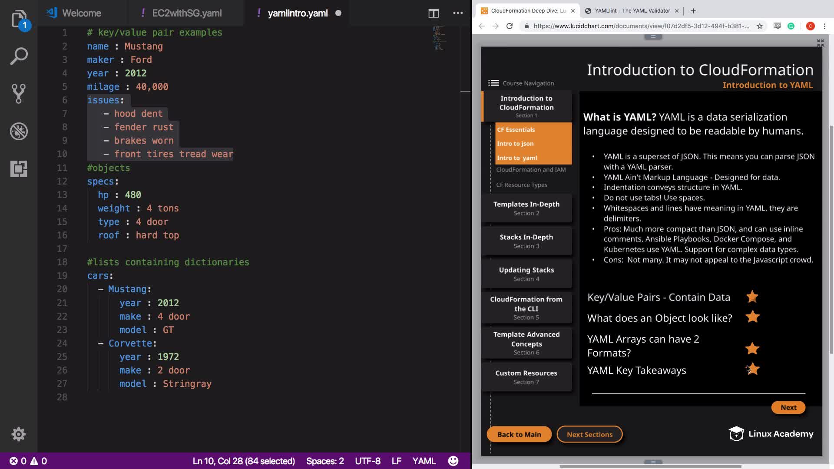834x469 pixels.
Task: Open the Course Navigation menu
Action: pos(493,83)
